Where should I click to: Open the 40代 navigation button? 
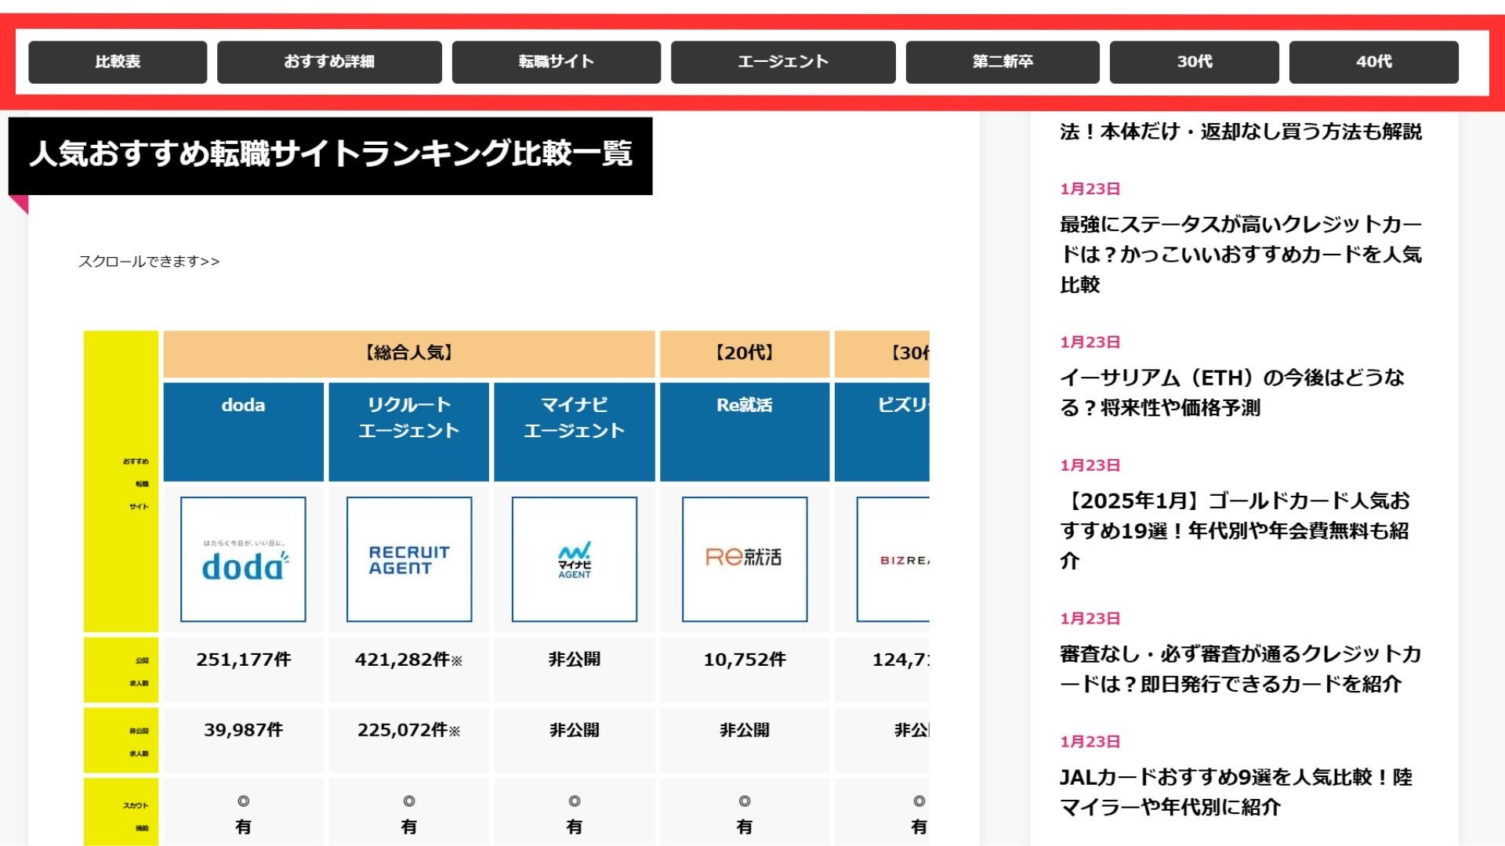click(x=1373, y=62)
